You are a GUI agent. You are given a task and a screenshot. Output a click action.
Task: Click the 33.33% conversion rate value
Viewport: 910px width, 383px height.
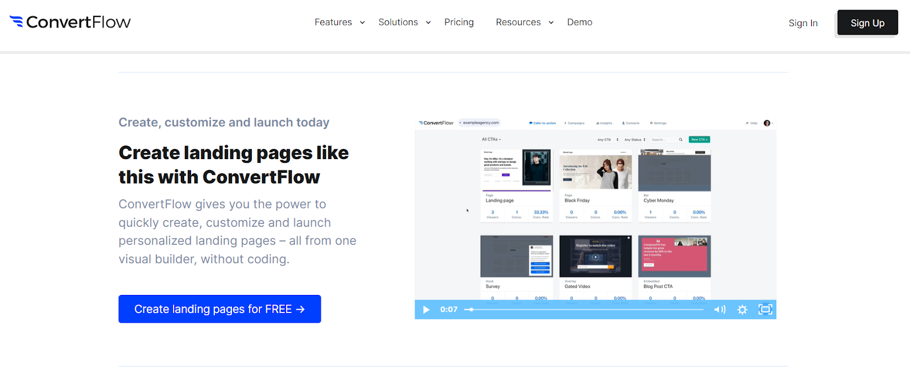541,212
